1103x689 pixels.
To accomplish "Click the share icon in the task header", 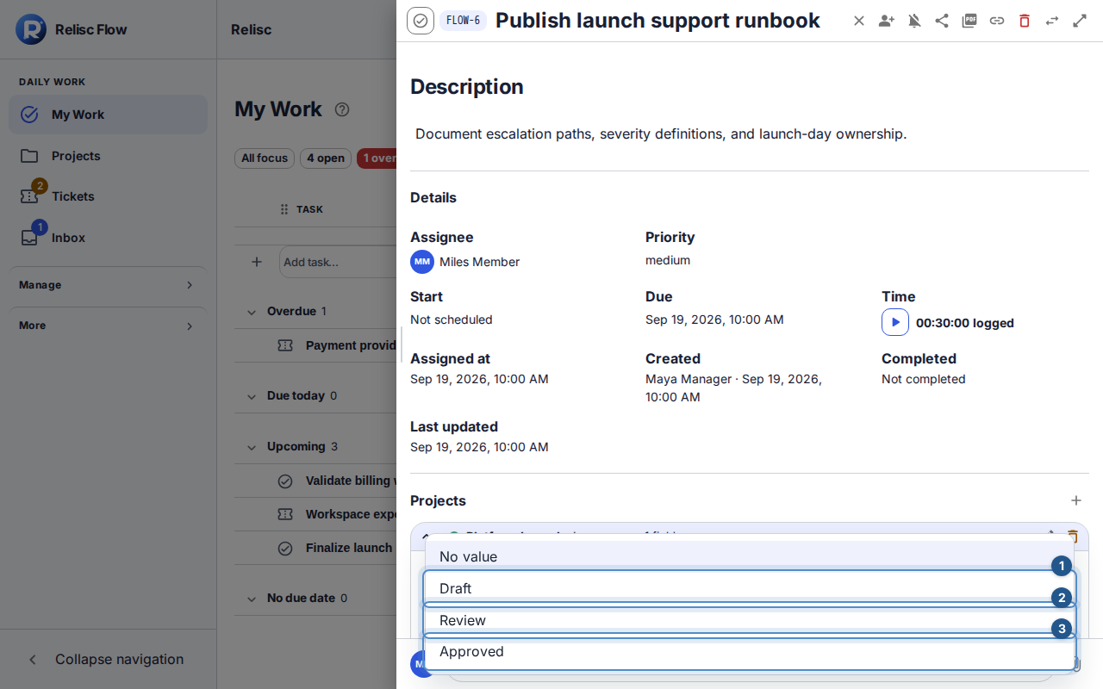I will click(x=942, y=21).
